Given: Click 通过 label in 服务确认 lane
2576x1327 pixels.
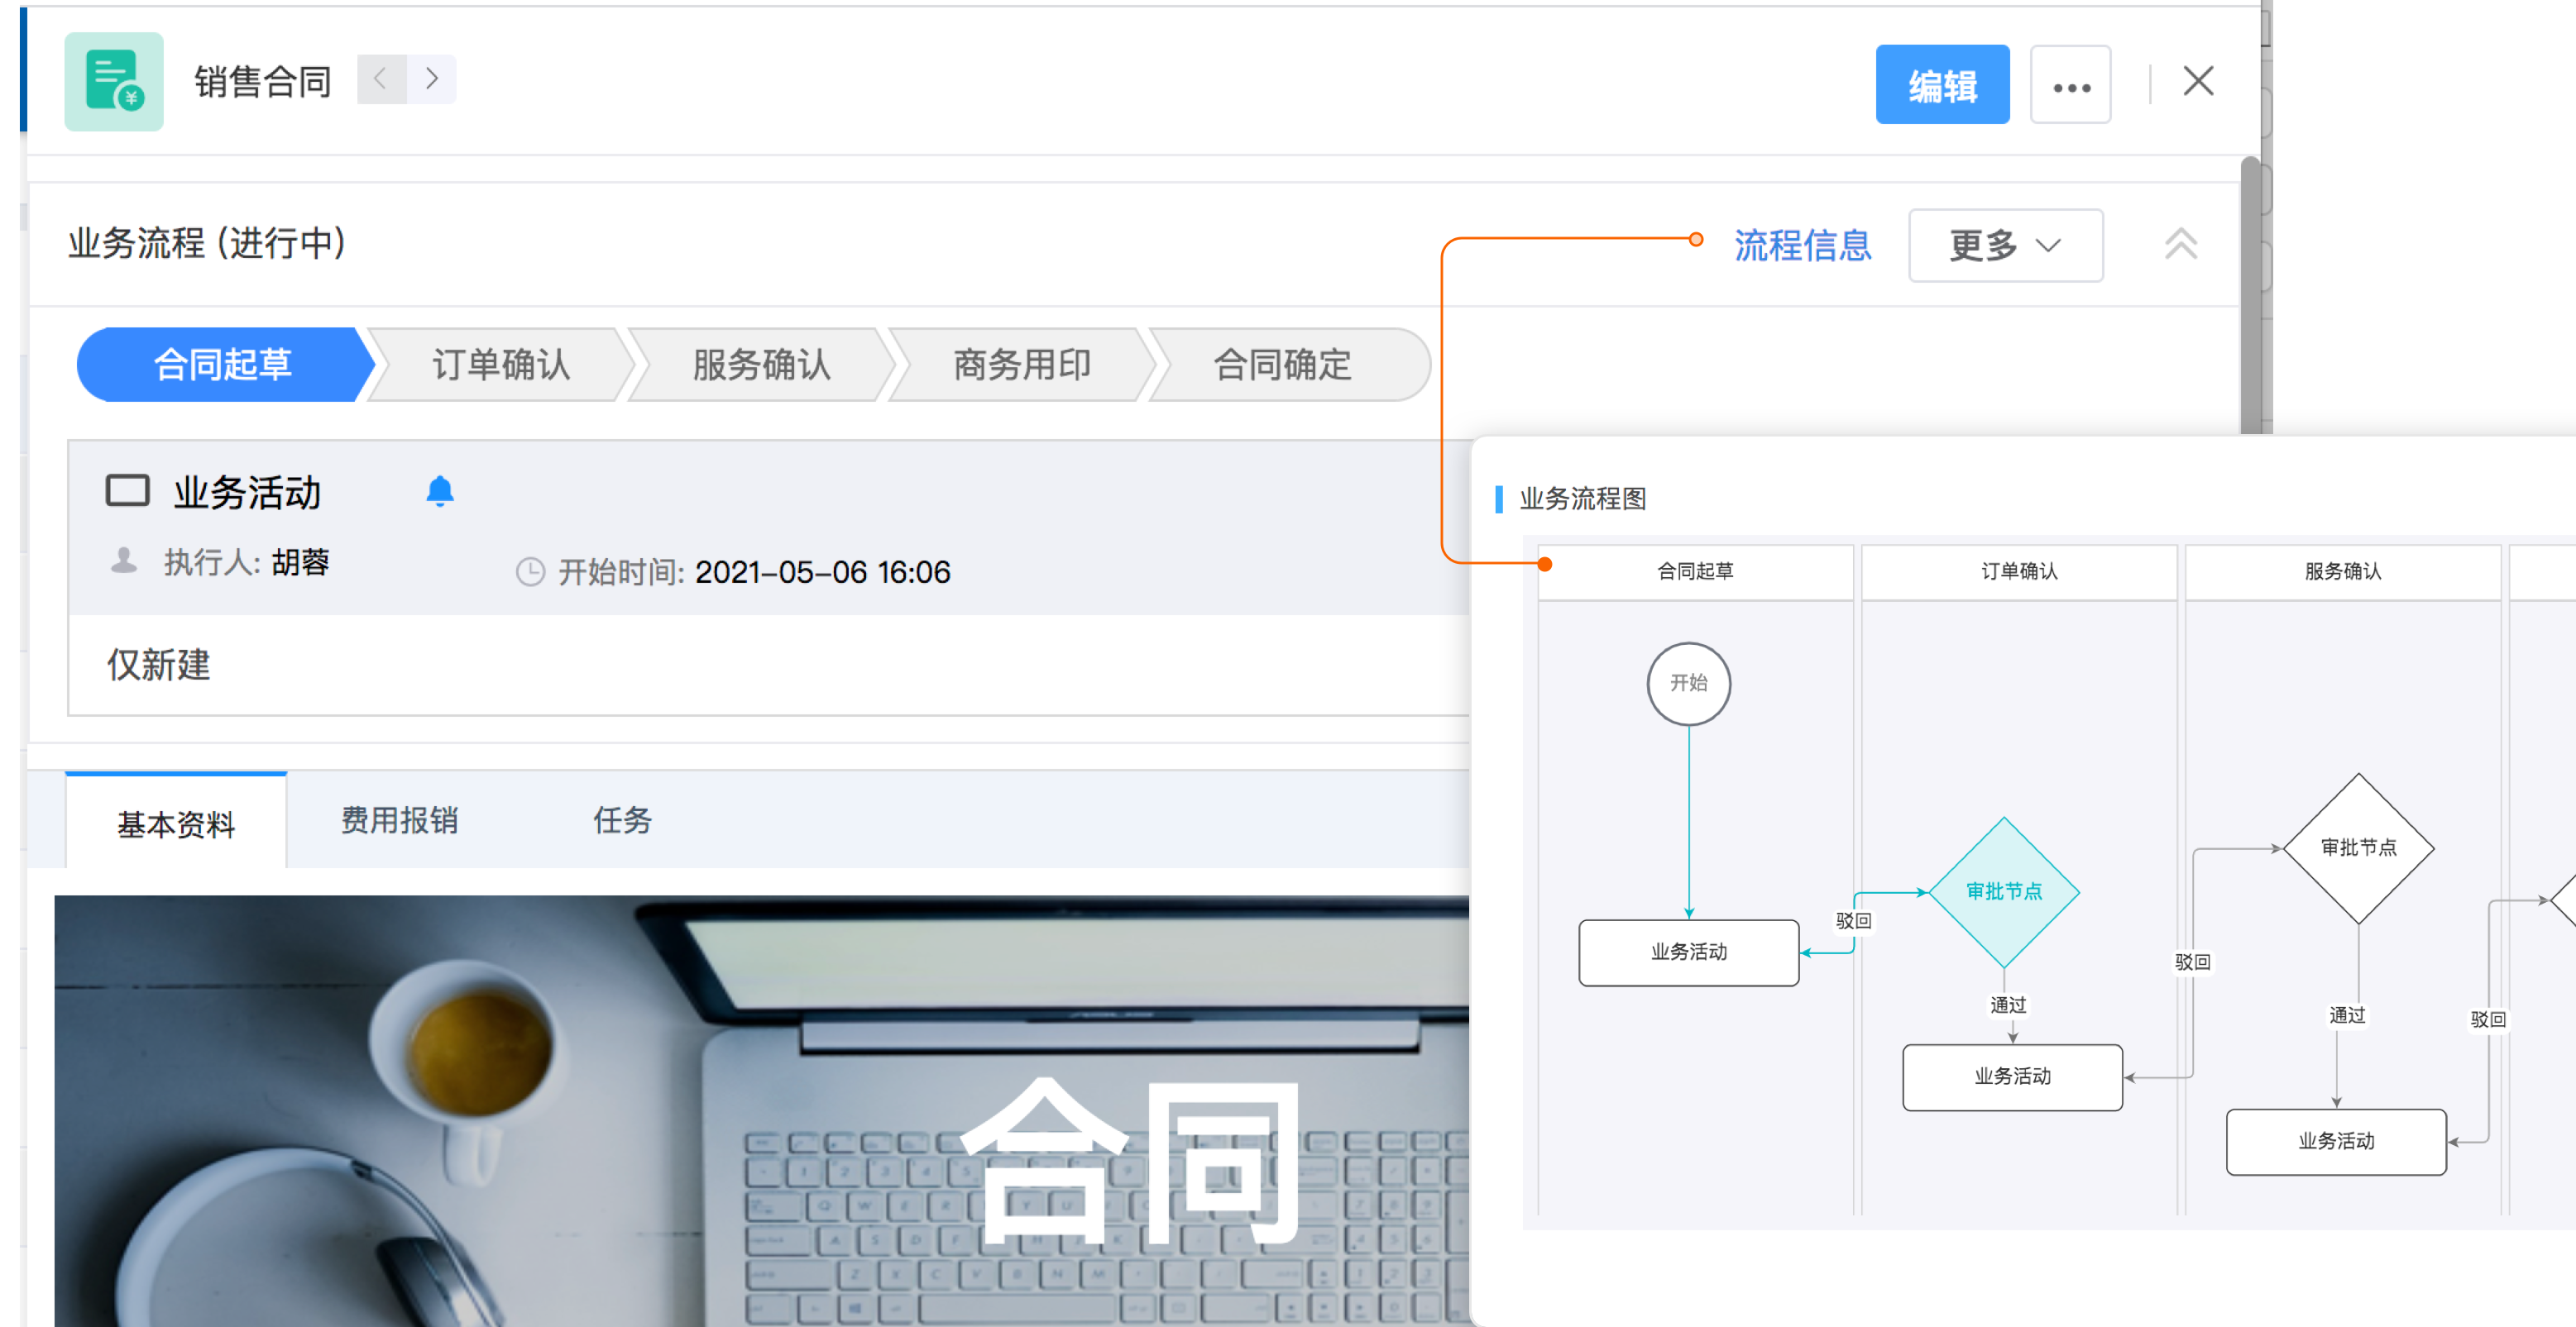Looking at the screenshot, I should [x=2347, y=1015].
